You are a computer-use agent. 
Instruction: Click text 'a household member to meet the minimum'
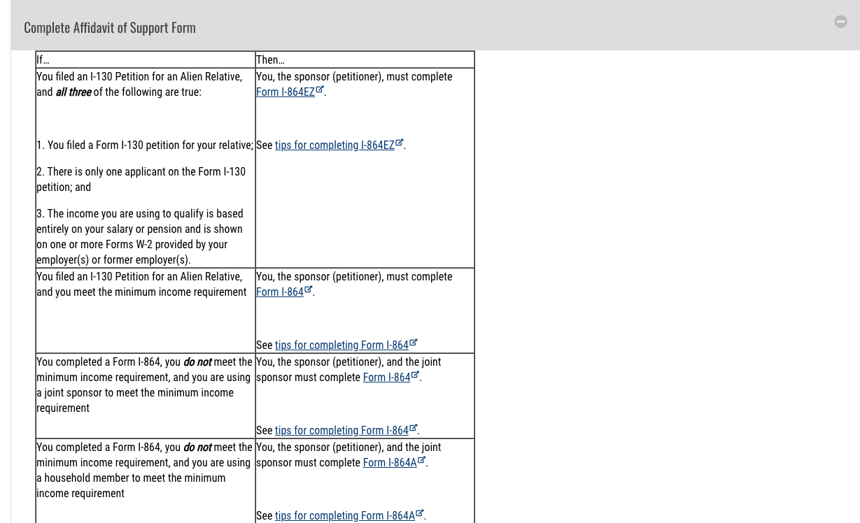point(131,478)
